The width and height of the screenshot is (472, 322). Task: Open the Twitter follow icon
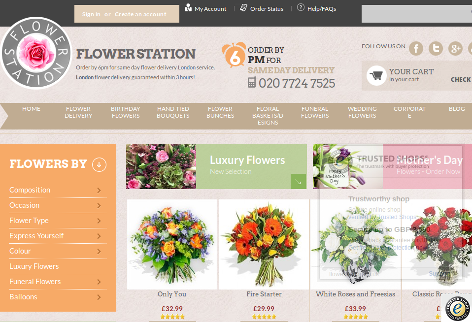coord(436,48)
